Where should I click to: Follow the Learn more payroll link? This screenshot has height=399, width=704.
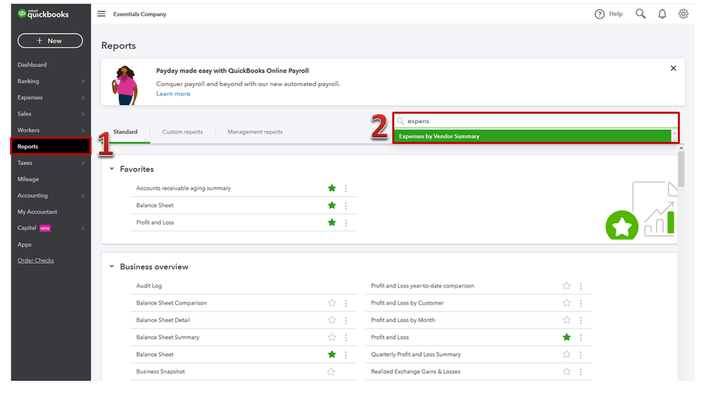173,94
